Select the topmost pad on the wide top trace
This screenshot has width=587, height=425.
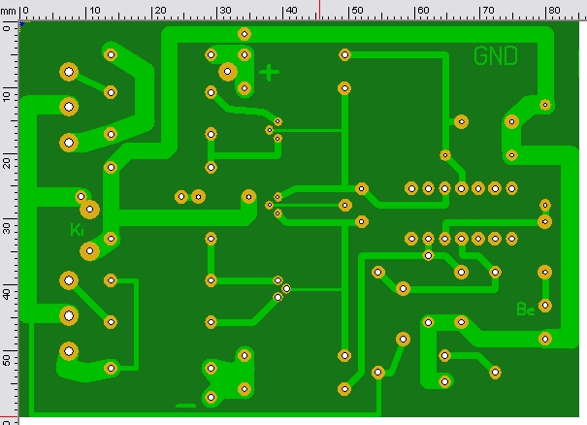pos(245,35)
